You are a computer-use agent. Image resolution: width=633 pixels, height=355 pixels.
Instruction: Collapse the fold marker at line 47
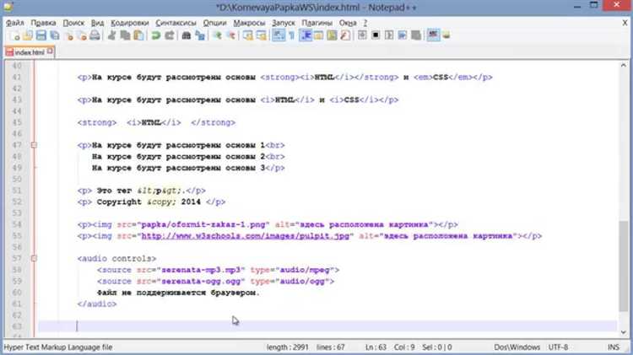tap(34, 145)
